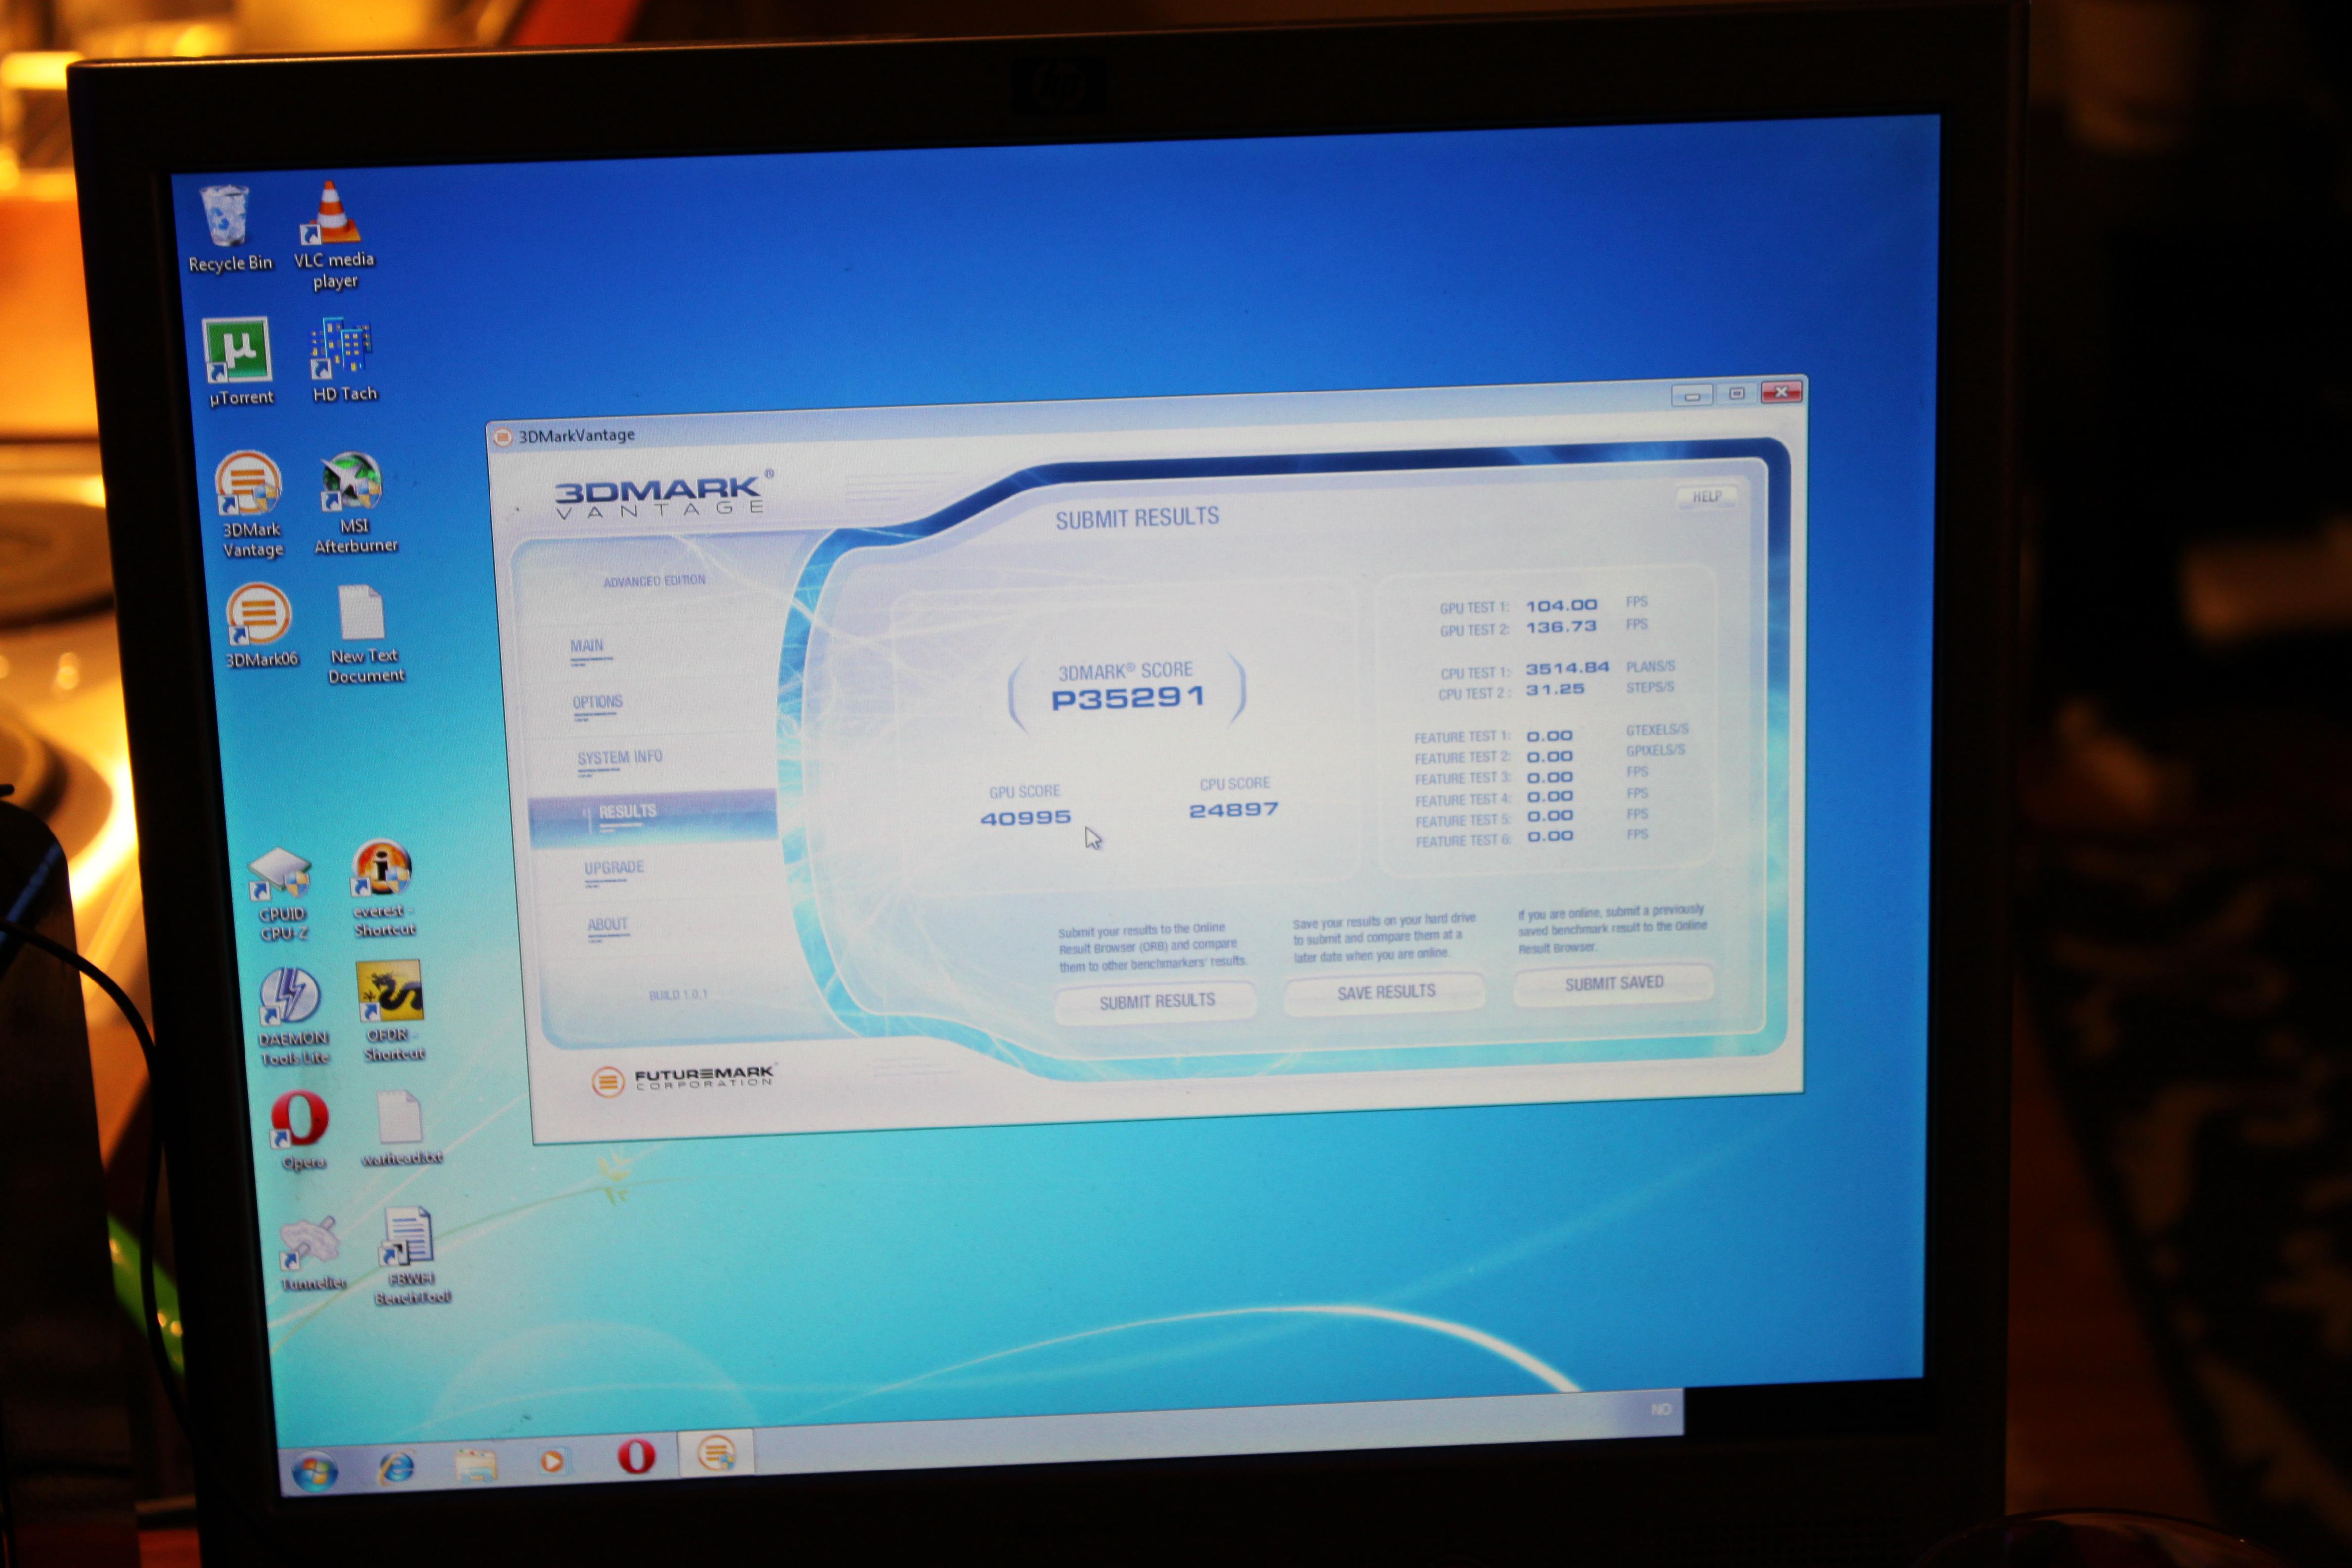Click the GPU score value 40995

[1025, 818]
